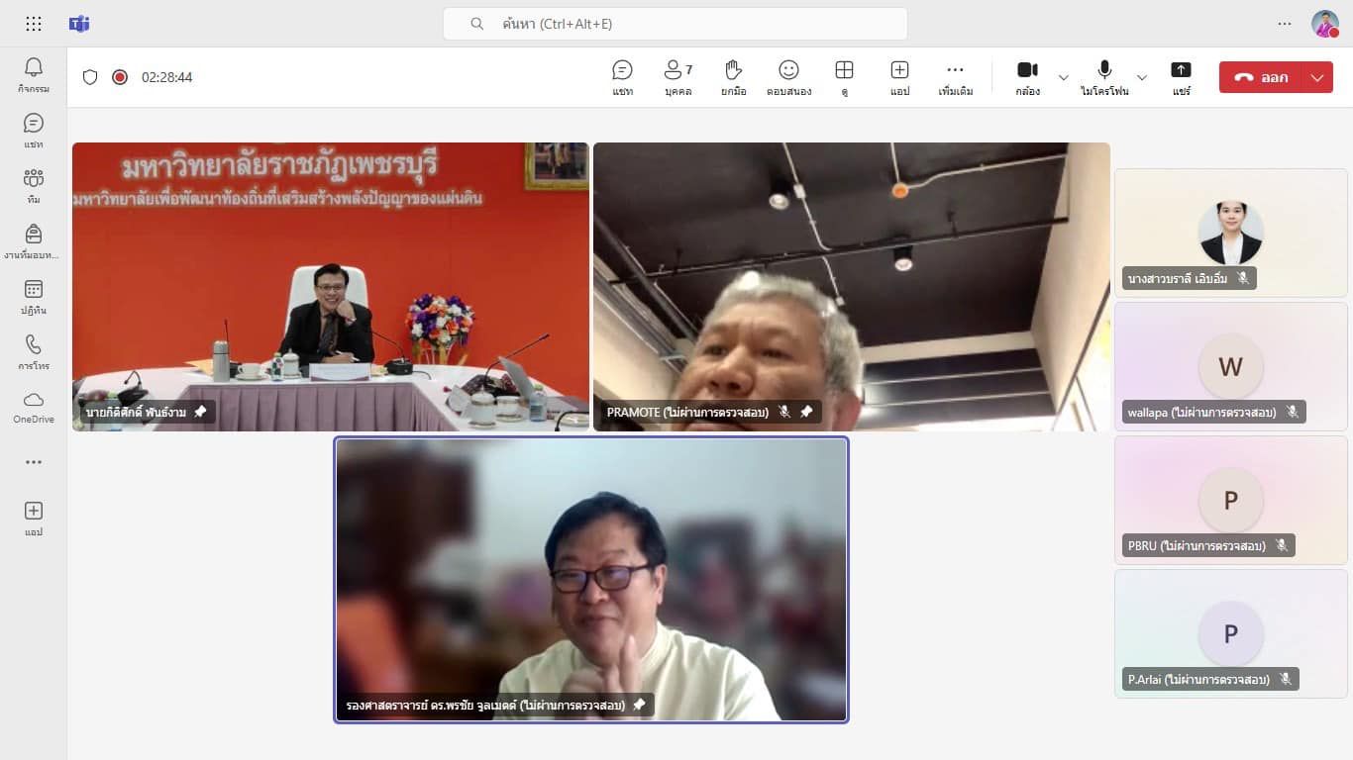The width and height of the screenshot is (1353, 760).
Task: Open the chat panel in meeting toolbar
Action: [x=622, y=77]
